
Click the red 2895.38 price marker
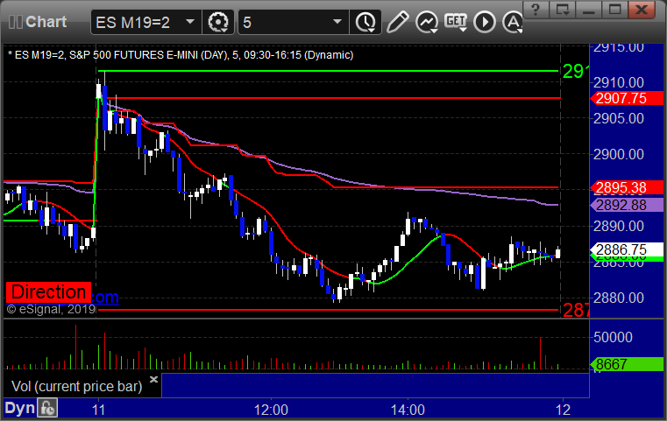626,187
